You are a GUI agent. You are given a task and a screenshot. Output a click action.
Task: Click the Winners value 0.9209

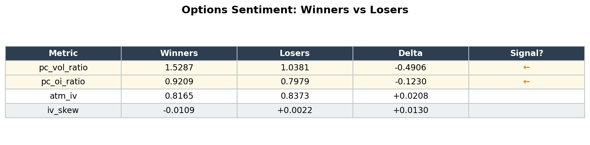point(179,82)
